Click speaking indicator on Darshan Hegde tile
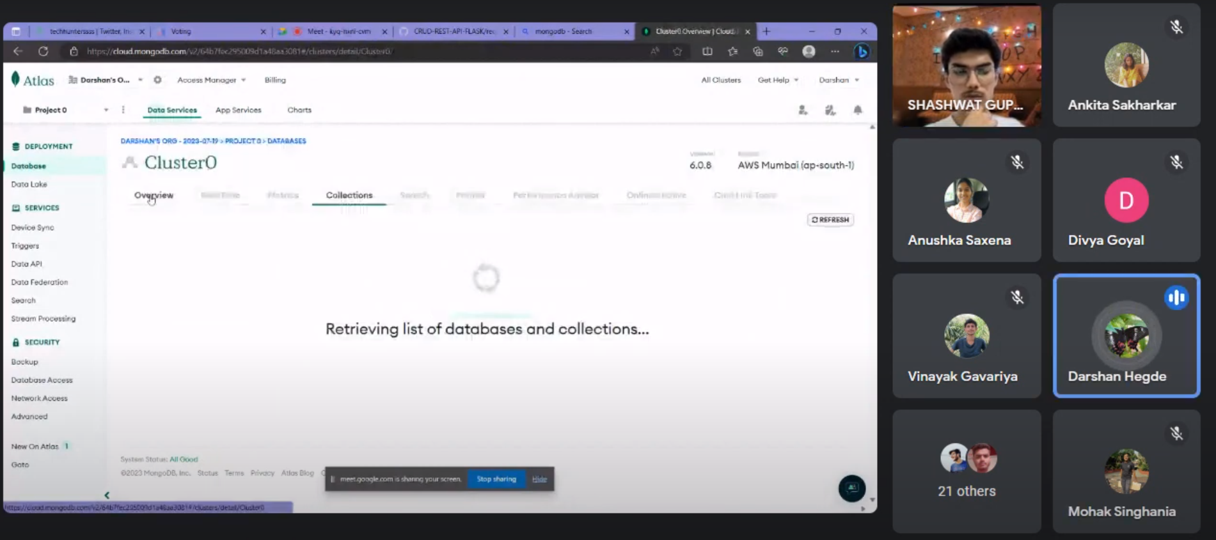The width and height of the screenshot is (1216, 540). tap(1176, 297)
